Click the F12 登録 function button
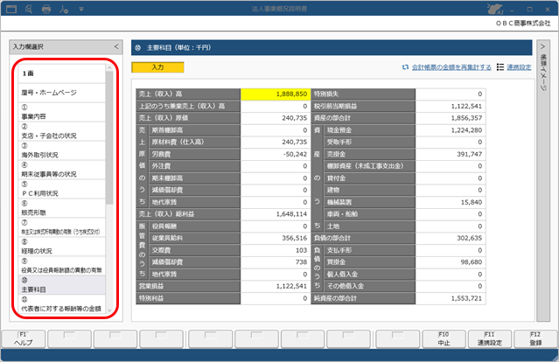 click(535, 339)
